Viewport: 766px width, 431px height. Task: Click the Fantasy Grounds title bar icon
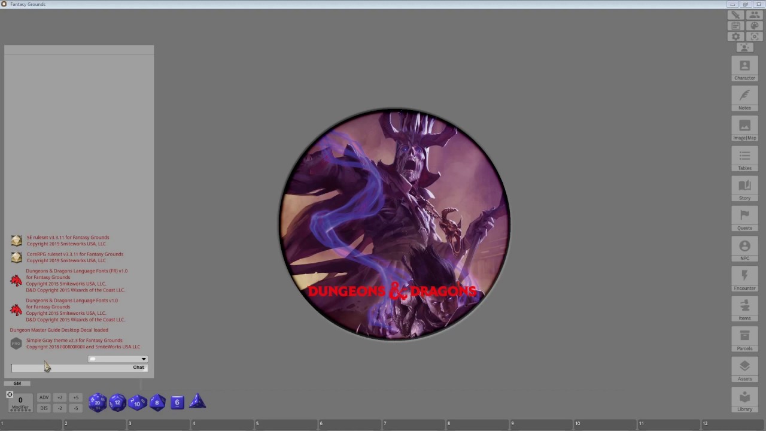4,4
